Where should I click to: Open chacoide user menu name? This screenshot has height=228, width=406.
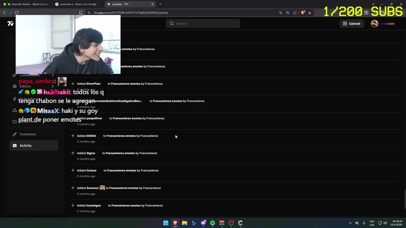[x=387, y=23]
